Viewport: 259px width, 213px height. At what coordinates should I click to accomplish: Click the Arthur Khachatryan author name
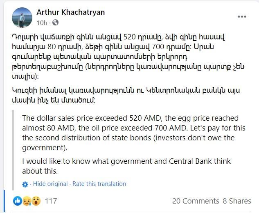click(x=71, y=12)
